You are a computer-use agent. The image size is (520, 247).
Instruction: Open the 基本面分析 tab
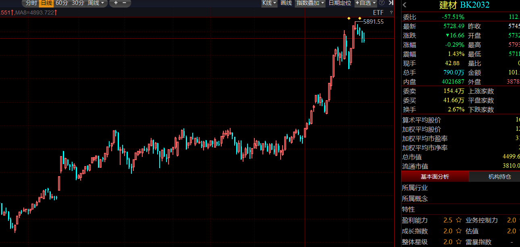(435, 177)
